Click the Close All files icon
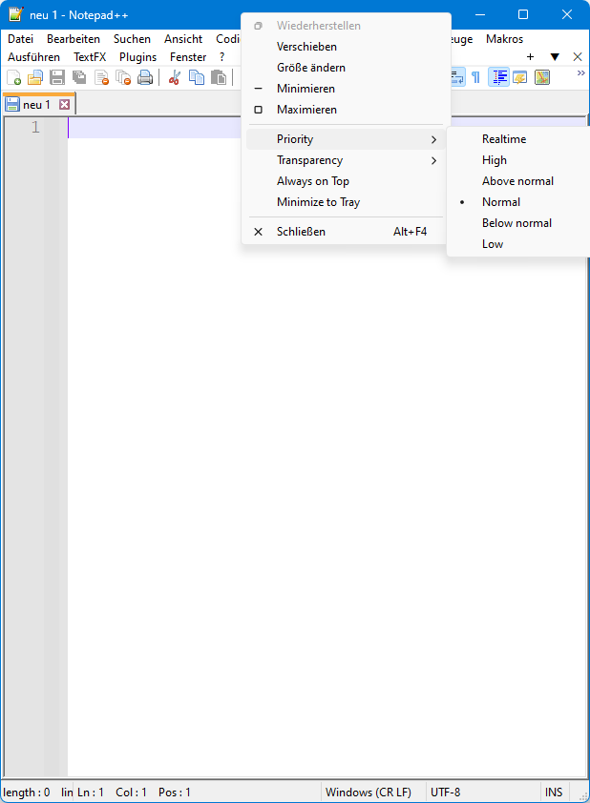Screen dimensions: 590x803 click(x=123, y=77)
